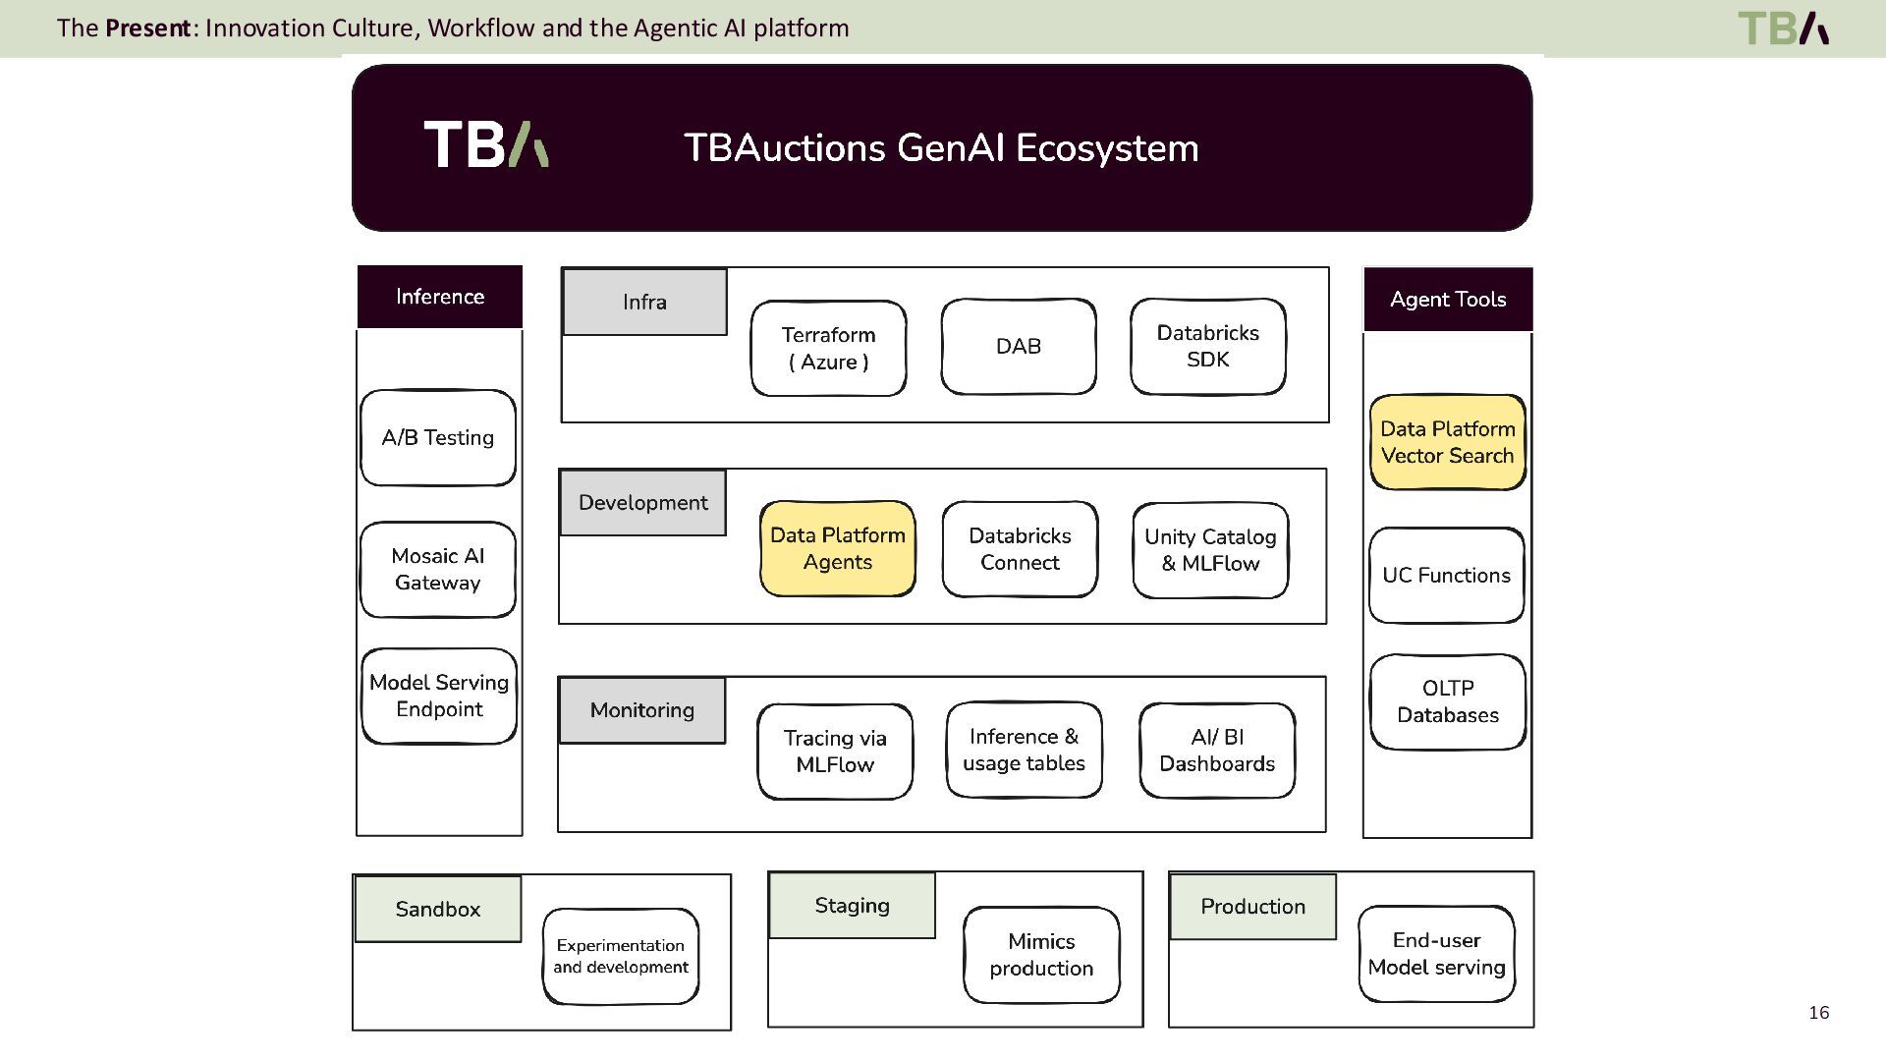This screenshot has width=1886, height=1061.
Task: Click the DAB box
Action: (1018, 346)
